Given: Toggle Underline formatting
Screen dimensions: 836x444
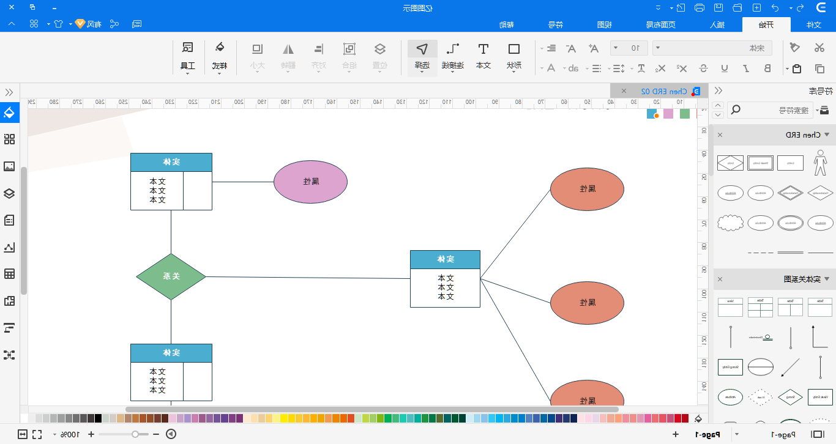Looking at the screenshot, I should click(725, 68).
